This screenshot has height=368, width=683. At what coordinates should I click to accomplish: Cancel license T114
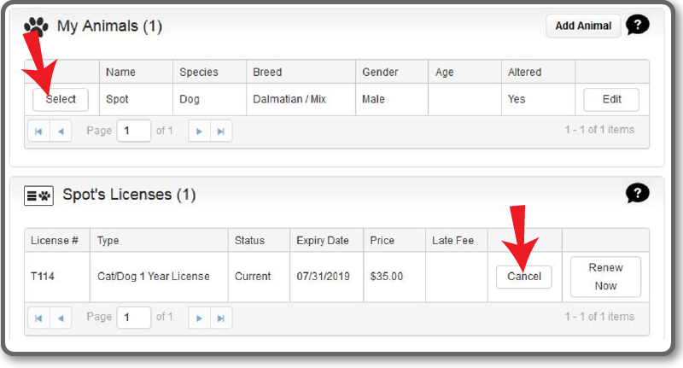point(524,277)
